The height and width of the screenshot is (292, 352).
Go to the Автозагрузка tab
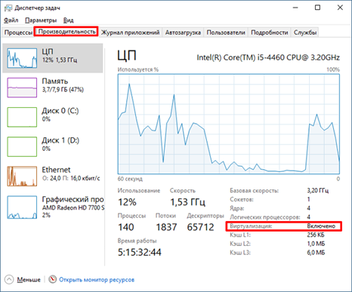coord(183,32)
